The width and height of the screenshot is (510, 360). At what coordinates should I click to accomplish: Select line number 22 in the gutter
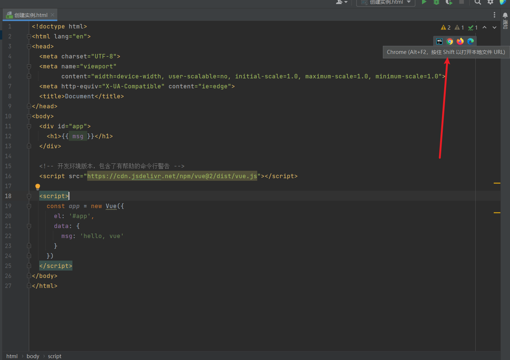pos(8,236)
